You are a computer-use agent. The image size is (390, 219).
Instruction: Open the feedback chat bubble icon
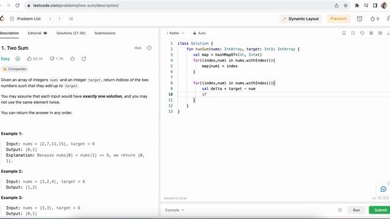pyautogui.click(x=383, y=189)
